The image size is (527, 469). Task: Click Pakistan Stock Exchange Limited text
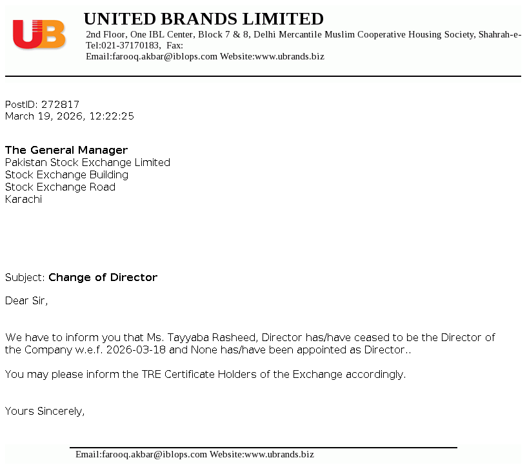click(x=88, y=163)
